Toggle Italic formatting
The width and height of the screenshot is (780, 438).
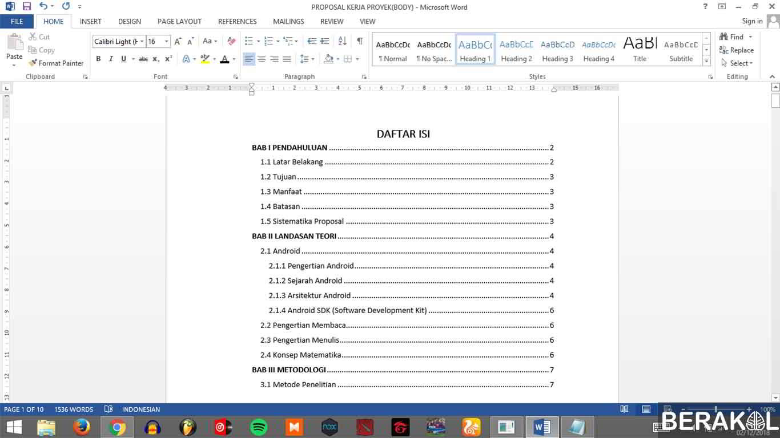click(x=111, y=59)
